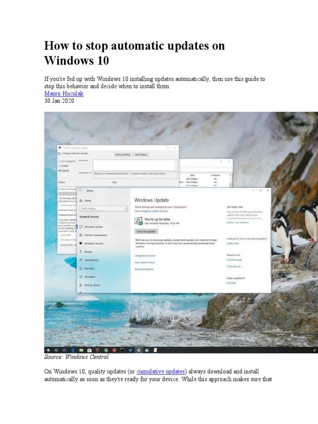Click the View update history link
The width and height of the screenshot is (318, 424).
[145, 262]
